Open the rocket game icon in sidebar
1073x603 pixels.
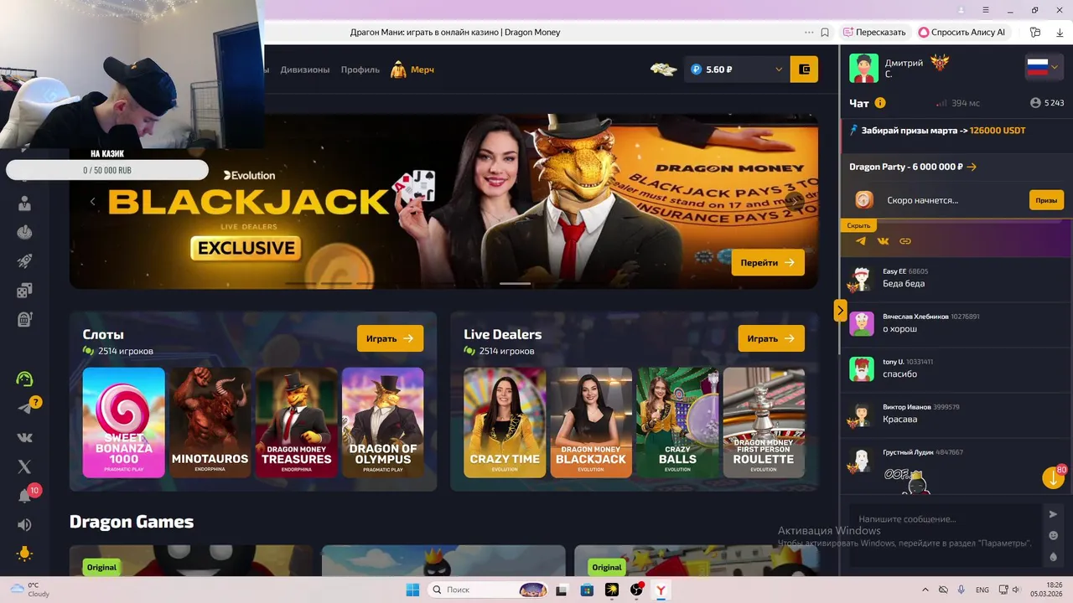pos(24,261)
